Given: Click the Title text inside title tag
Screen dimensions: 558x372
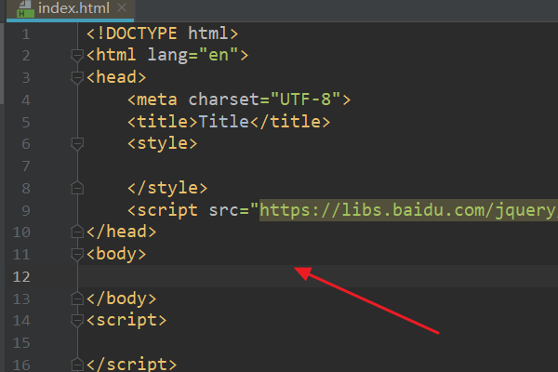Looking at the screenshot, I should tap(224, 122).
